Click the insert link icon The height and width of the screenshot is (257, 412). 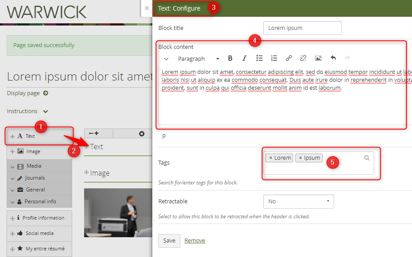point(289,59)
